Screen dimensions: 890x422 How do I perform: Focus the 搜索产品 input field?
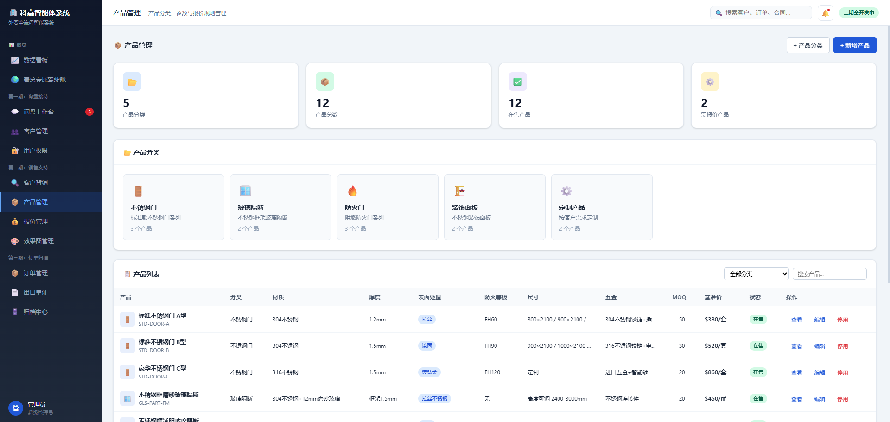pos(830,274)
